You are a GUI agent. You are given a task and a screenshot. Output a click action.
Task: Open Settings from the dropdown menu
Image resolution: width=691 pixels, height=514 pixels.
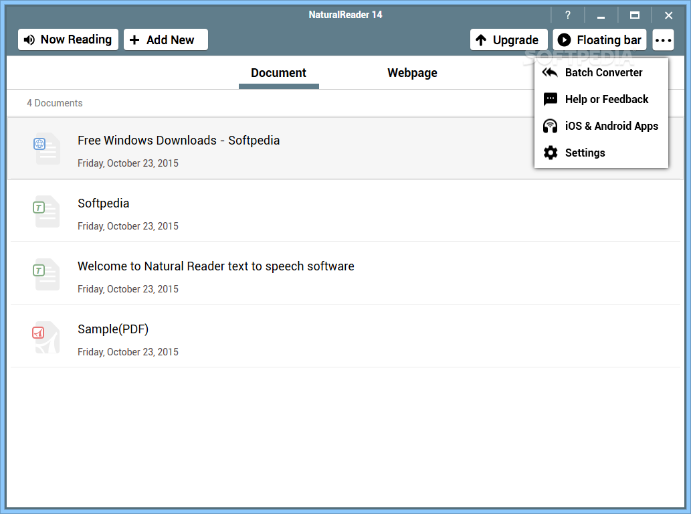[x=601, y=153]
